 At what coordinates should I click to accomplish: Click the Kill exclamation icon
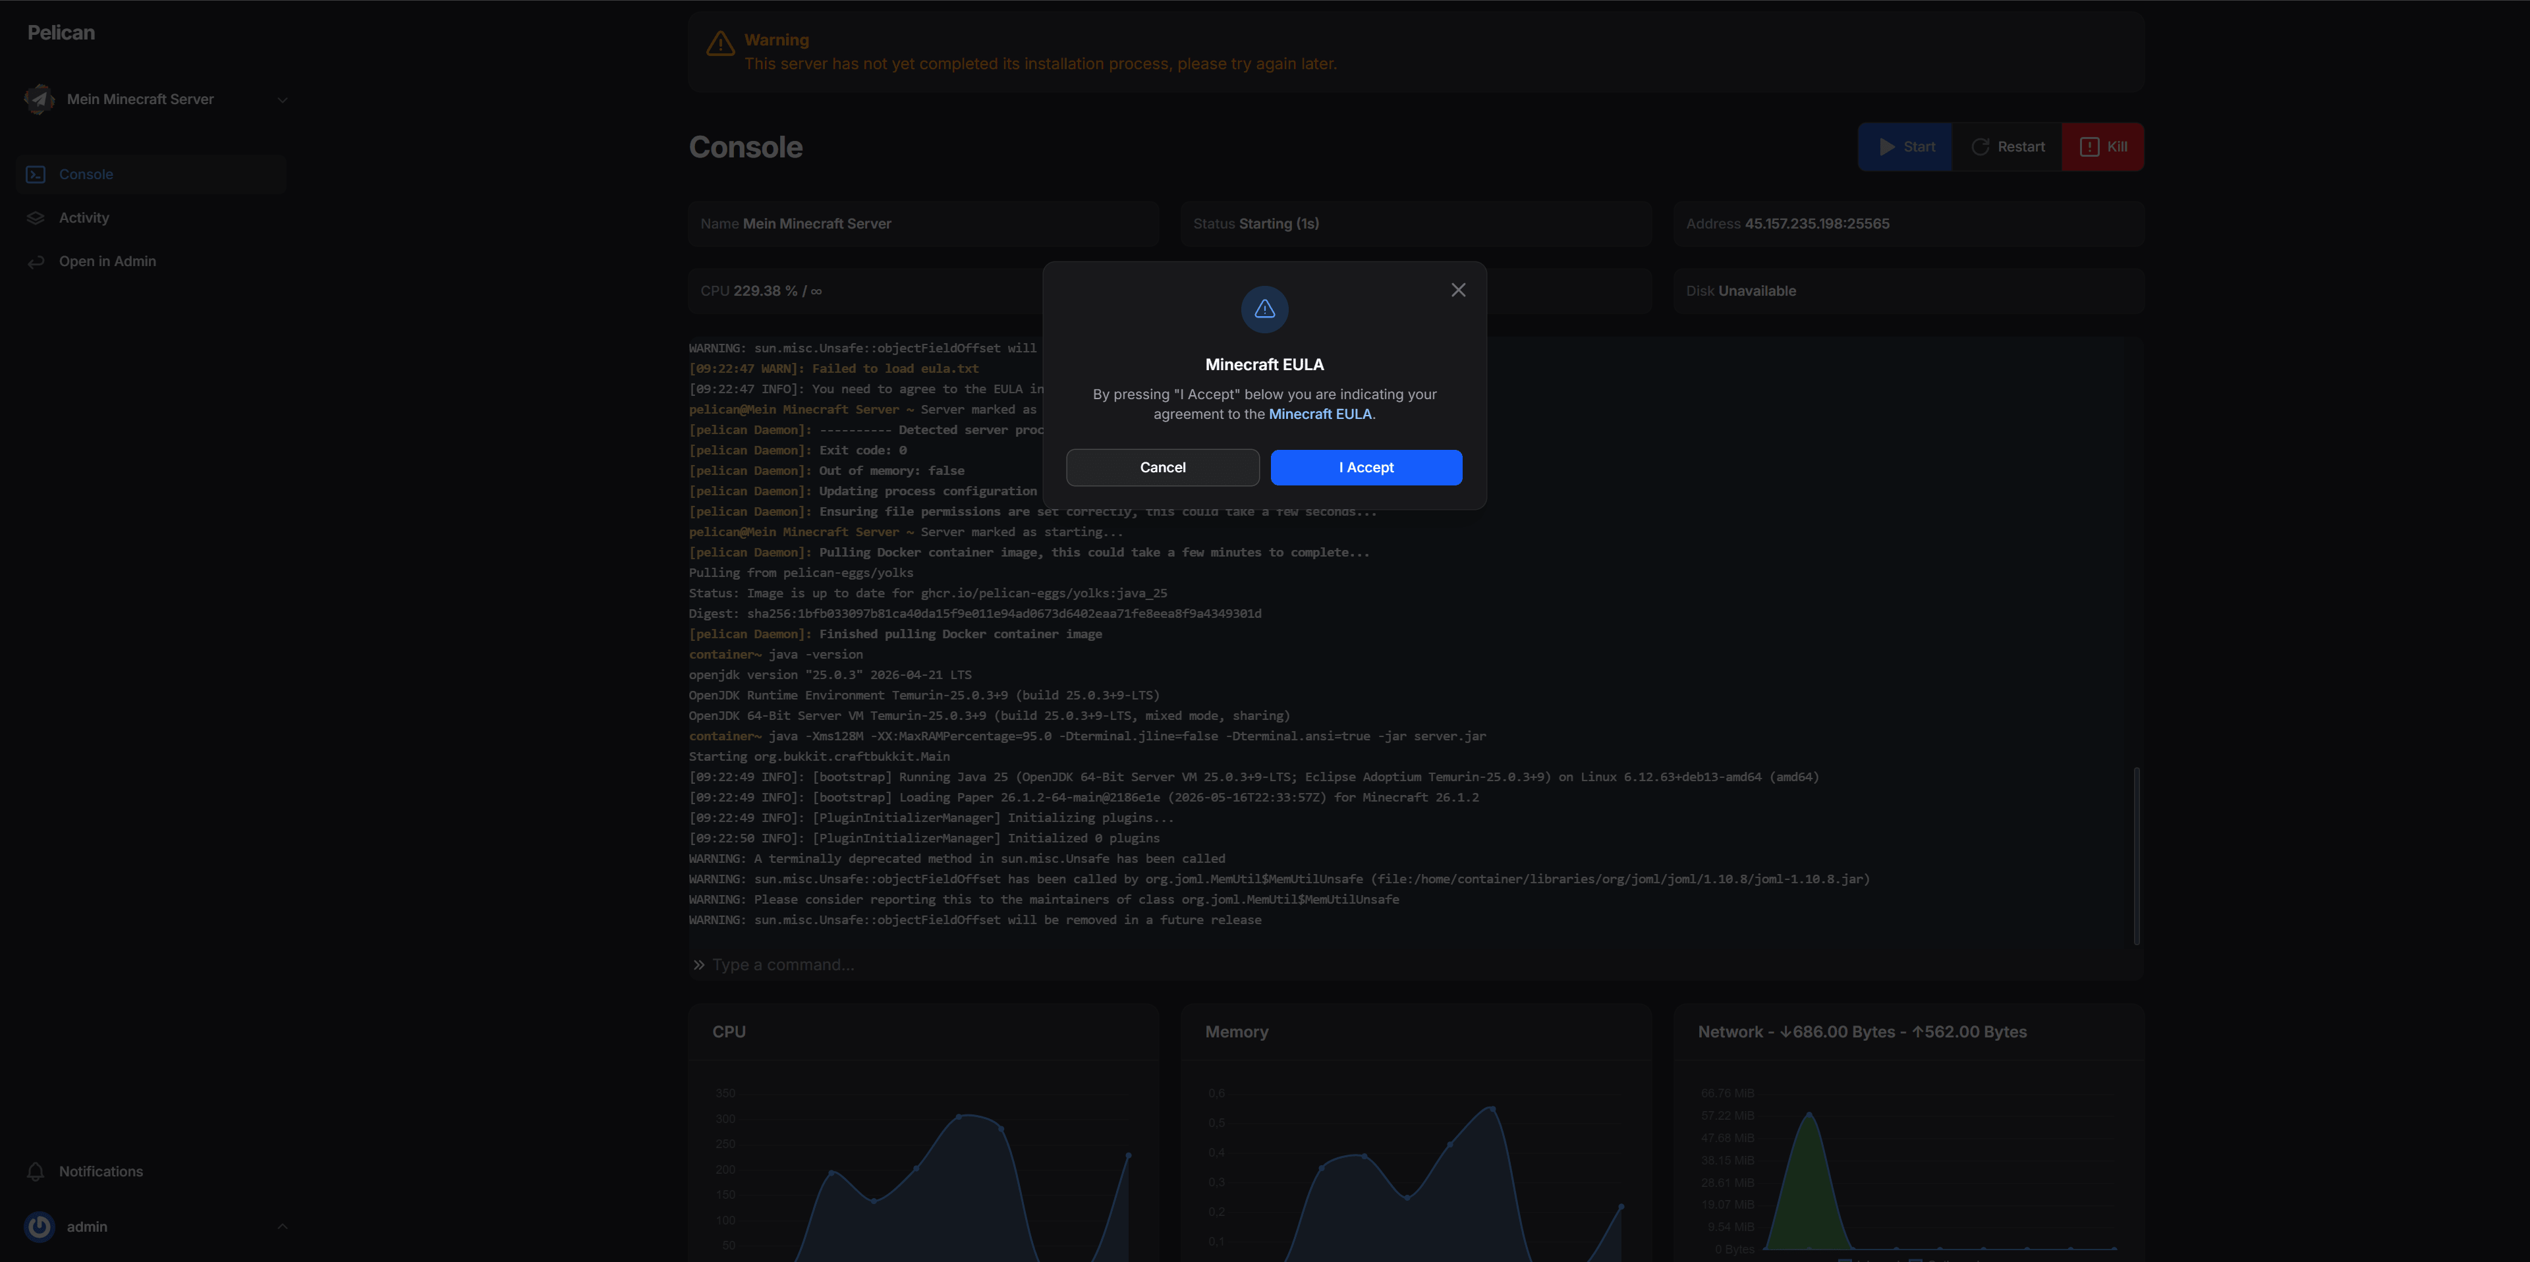pos(2090,148)
